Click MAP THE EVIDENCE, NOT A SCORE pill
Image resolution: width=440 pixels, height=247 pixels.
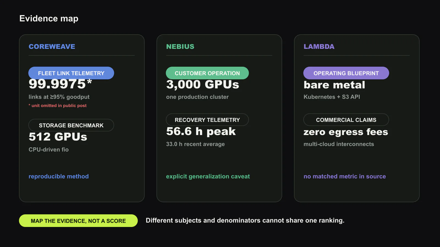click(78, 221)
